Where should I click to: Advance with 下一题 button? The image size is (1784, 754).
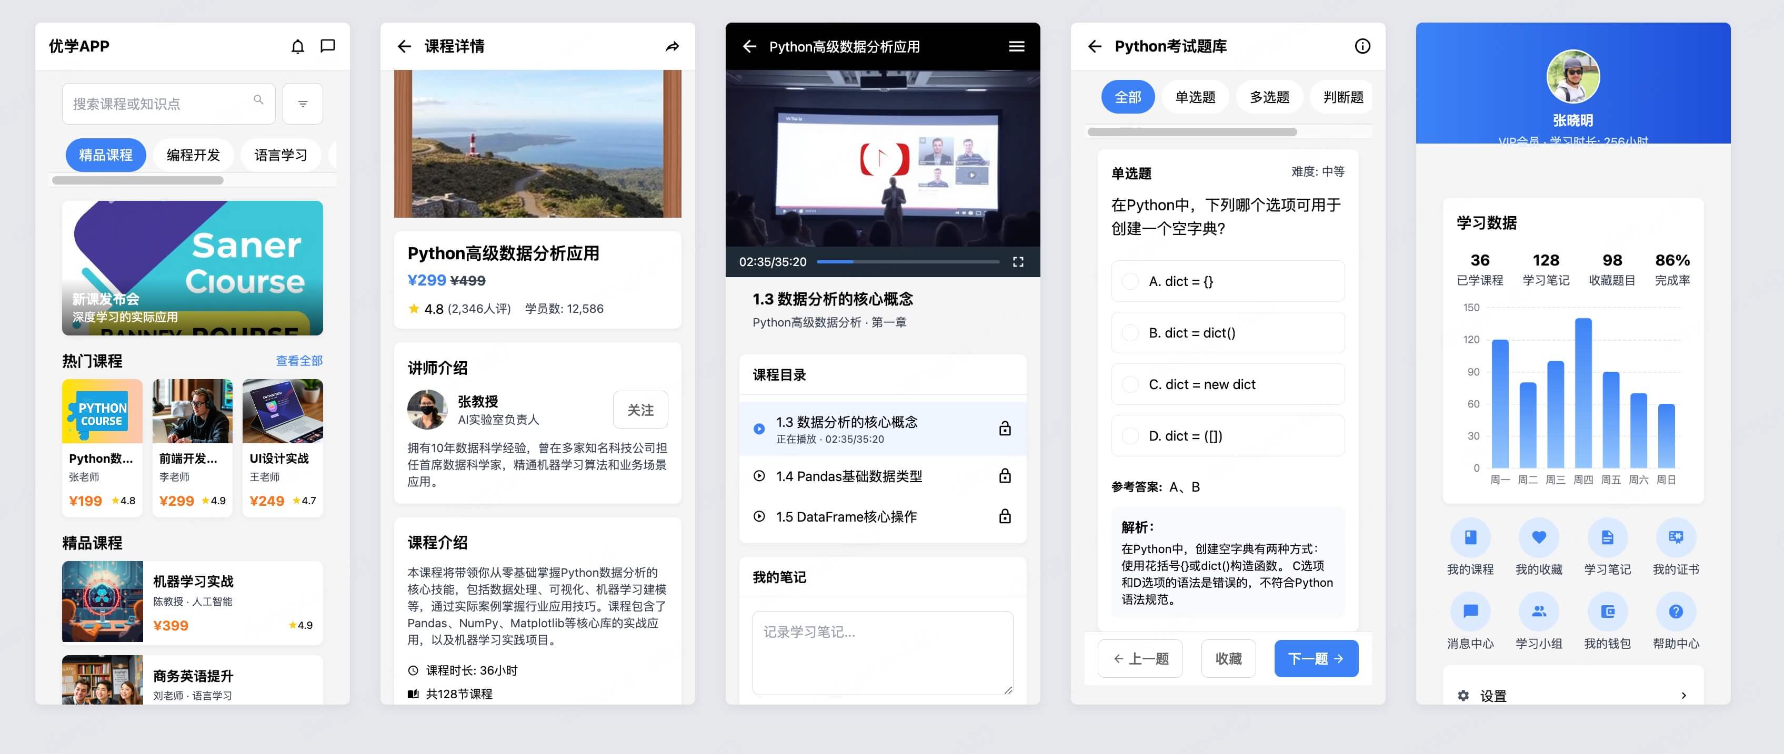click(x=1316, y=658)
